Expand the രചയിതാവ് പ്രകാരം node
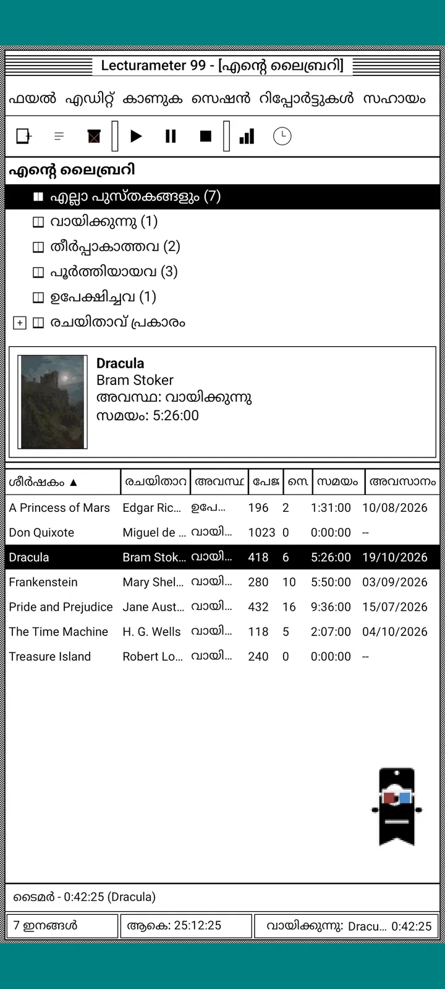This screenshot has height=989, width=445. 20,323
